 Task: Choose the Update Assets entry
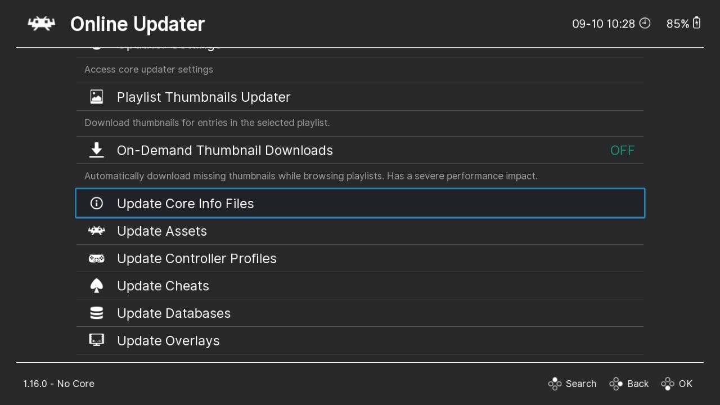(162, 231)
